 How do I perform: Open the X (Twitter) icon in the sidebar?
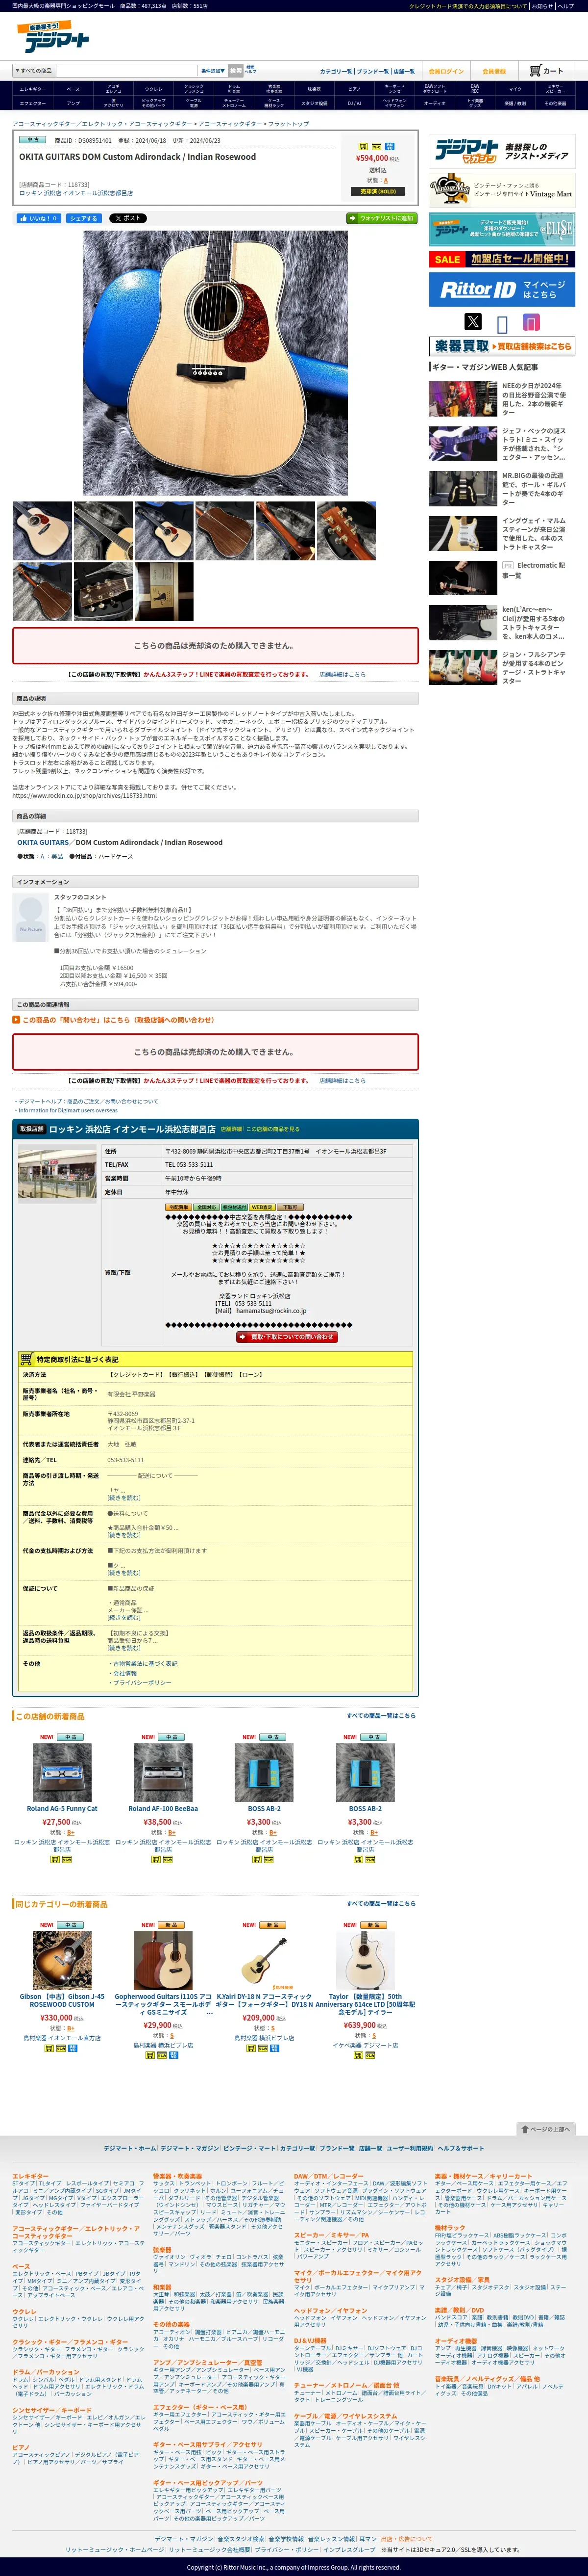[x=473, y=321]
